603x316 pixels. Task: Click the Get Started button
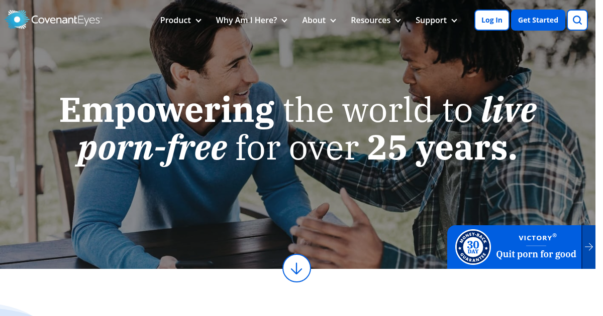538,20
